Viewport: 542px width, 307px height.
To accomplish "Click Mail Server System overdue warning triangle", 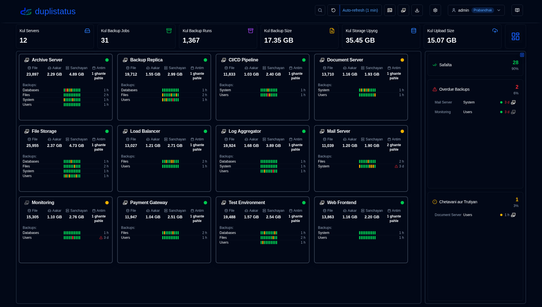I will pos(396,166).
